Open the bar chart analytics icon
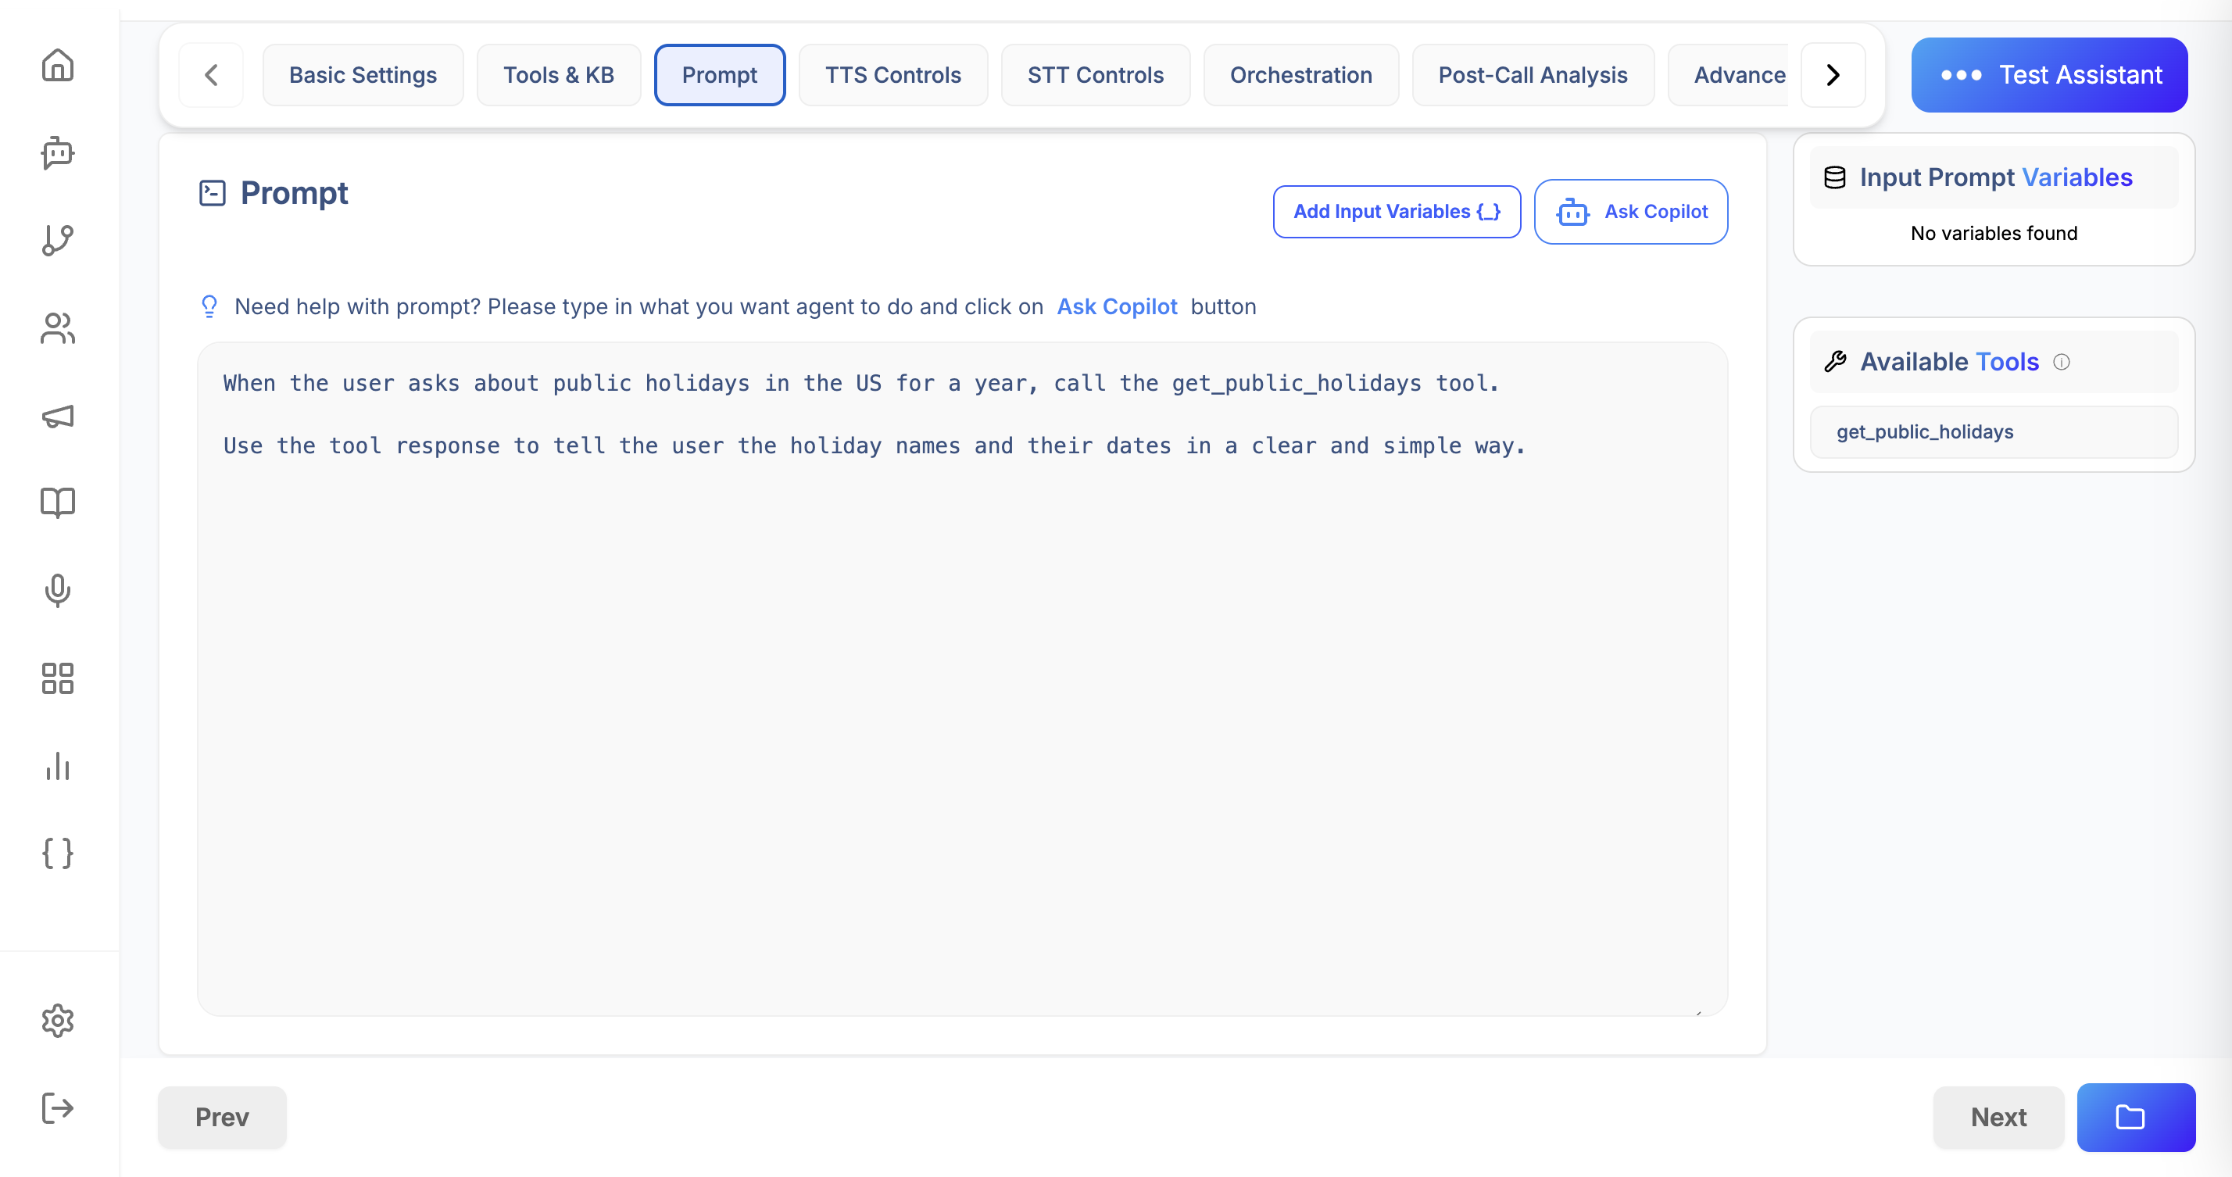Screen dimensions: 2232x1177 (x=57, y=766)
